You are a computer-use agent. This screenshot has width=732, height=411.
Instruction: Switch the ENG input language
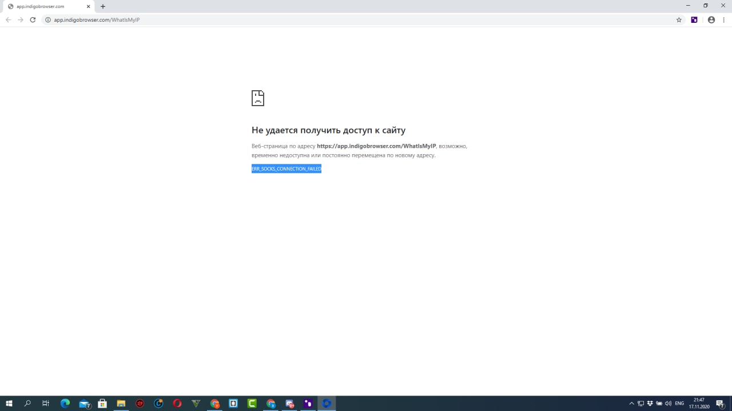[679, 404]
